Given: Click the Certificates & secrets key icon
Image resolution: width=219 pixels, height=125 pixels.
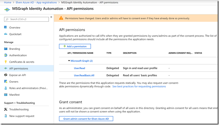Looking at the screenshot, I should [x=5, y=62].
